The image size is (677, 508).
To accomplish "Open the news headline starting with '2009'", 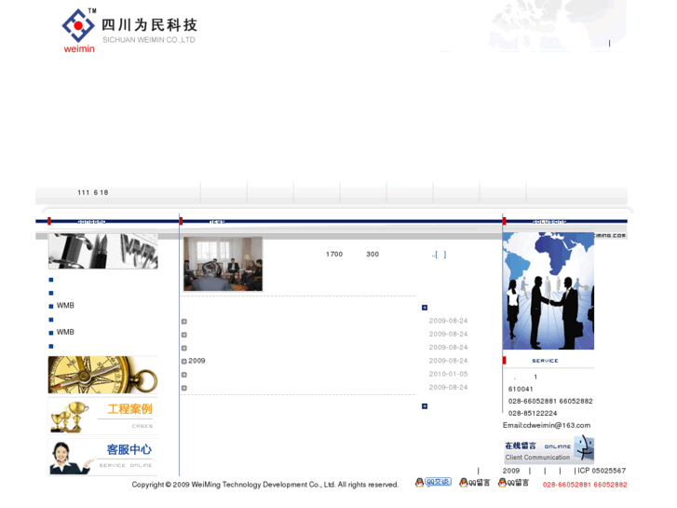I will (196, 361).
